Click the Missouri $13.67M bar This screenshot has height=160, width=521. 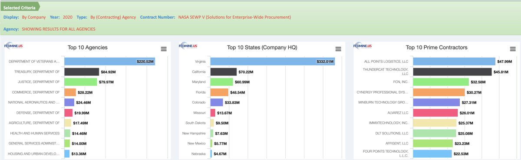point(213,113)
